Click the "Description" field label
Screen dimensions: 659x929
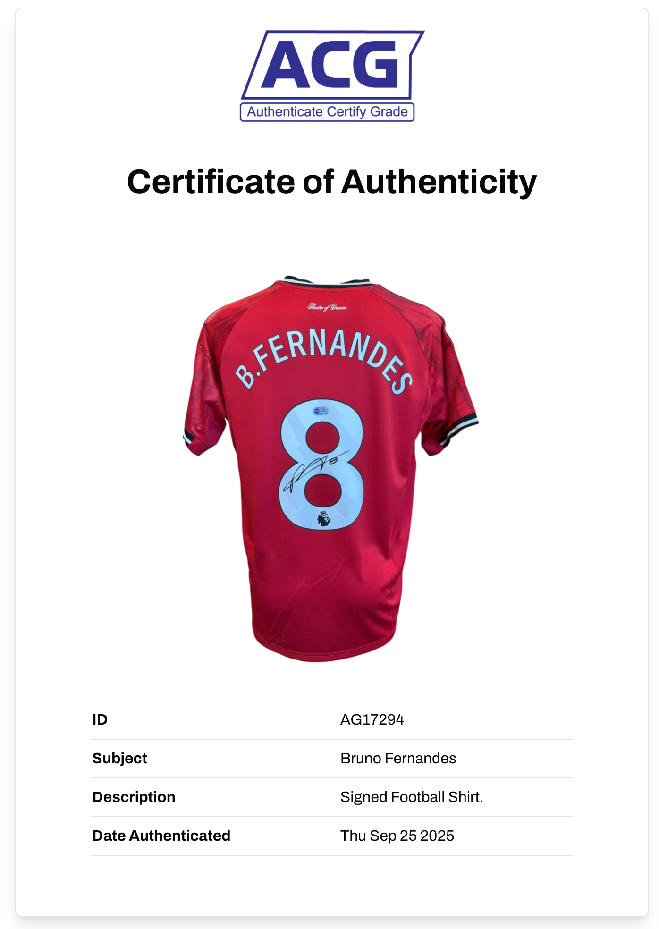(x=134, y=797)
